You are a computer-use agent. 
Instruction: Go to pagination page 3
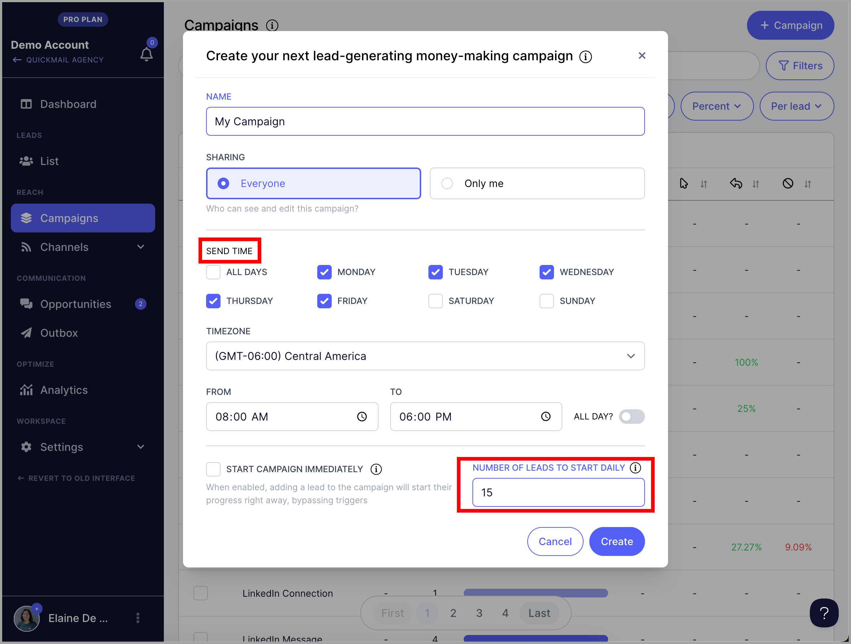click(479, 613)
